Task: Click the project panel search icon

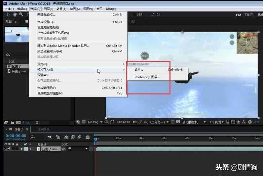Action: coord(8,55)
